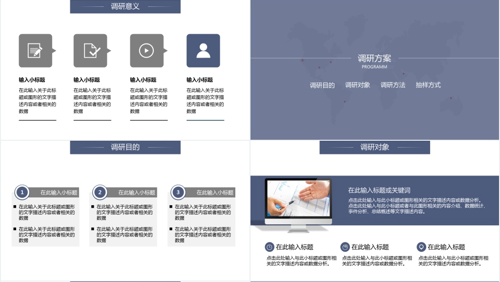
Task: Click the 调研意义 title banner
Action: tap(125, 6)
